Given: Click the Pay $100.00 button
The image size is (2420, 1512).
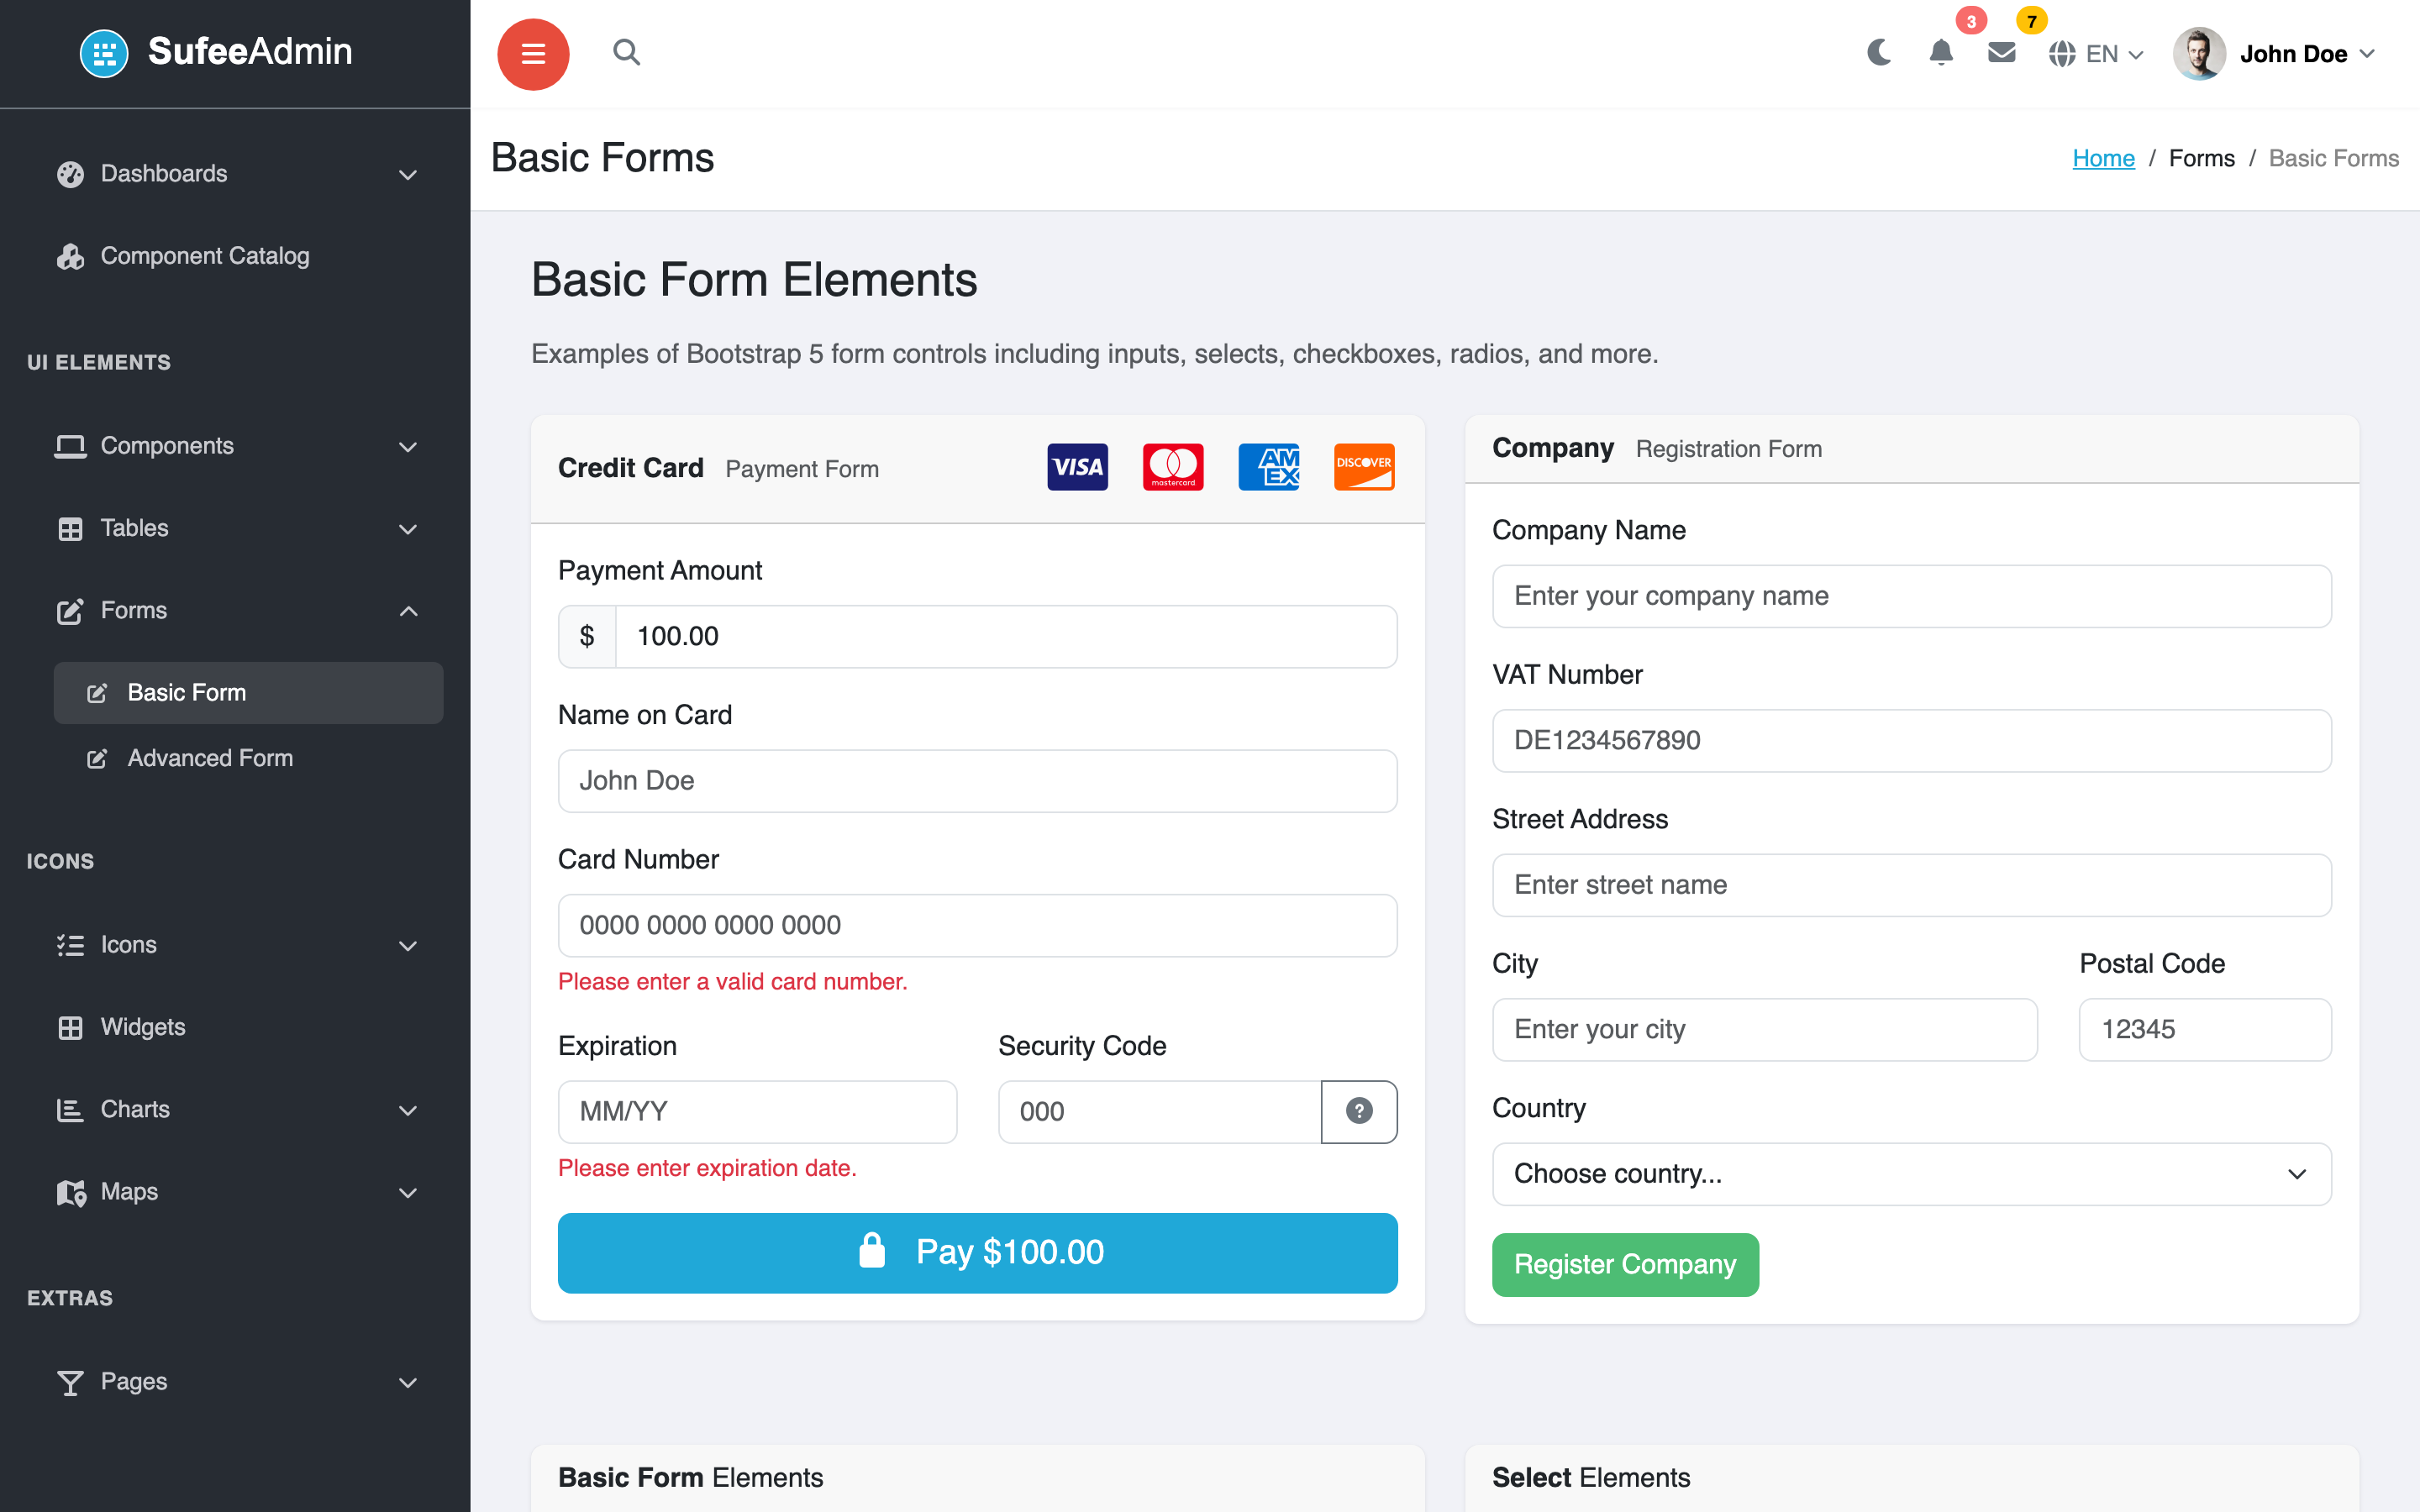Looking at the screenshot, I should (977, 1253).
